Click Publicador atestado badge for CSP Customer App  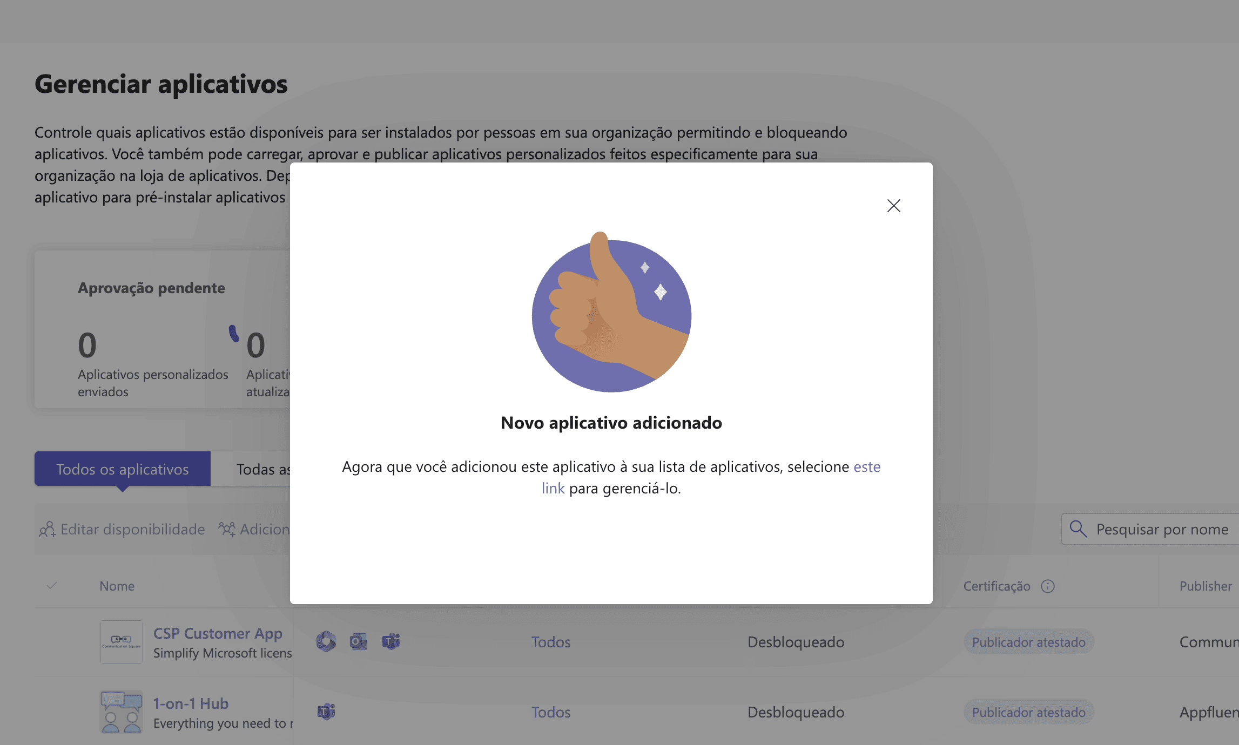click(x=1028, y=641)
